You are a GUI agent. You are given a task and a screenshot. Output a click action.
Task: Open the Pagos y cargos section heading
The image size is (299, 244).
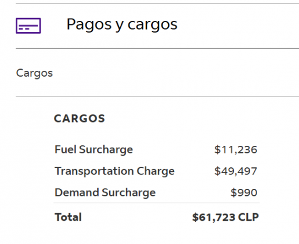[x=122, y=25]
